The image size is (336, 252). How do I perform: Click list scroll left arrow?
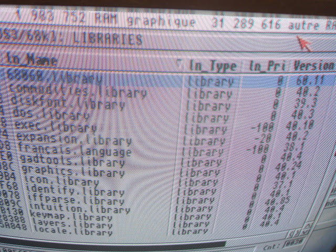tap(291, 233)
